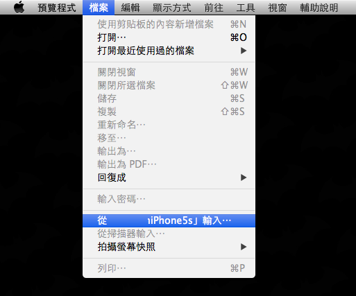This screenshot has width=356, height=296.
Task: Expand 拍攝螢幕快照 submenu arrow
Action: (x=244, y=247)
